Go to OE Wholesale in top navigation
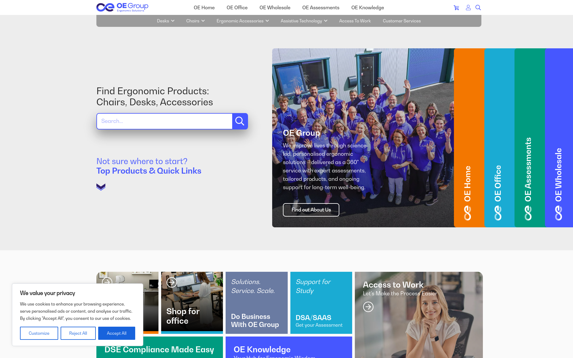The height and width of the screenshot is (358, 573). click(x=275, y=7)
